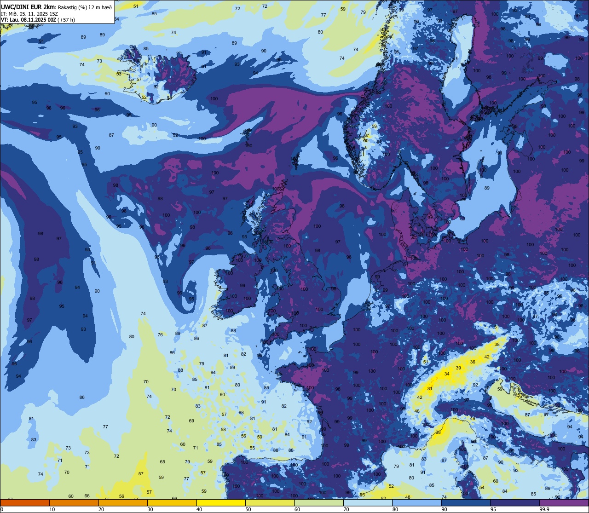The height and width of the screenshot is (513, 589).
Task: Click the purple 99.9 legend color segment
Action: coord(564,502)
